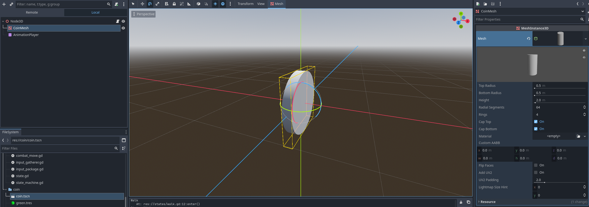Expand the Resource section
Image resolution: width=589 pixels, height=207 pixels.
click(x=488, y=202)
